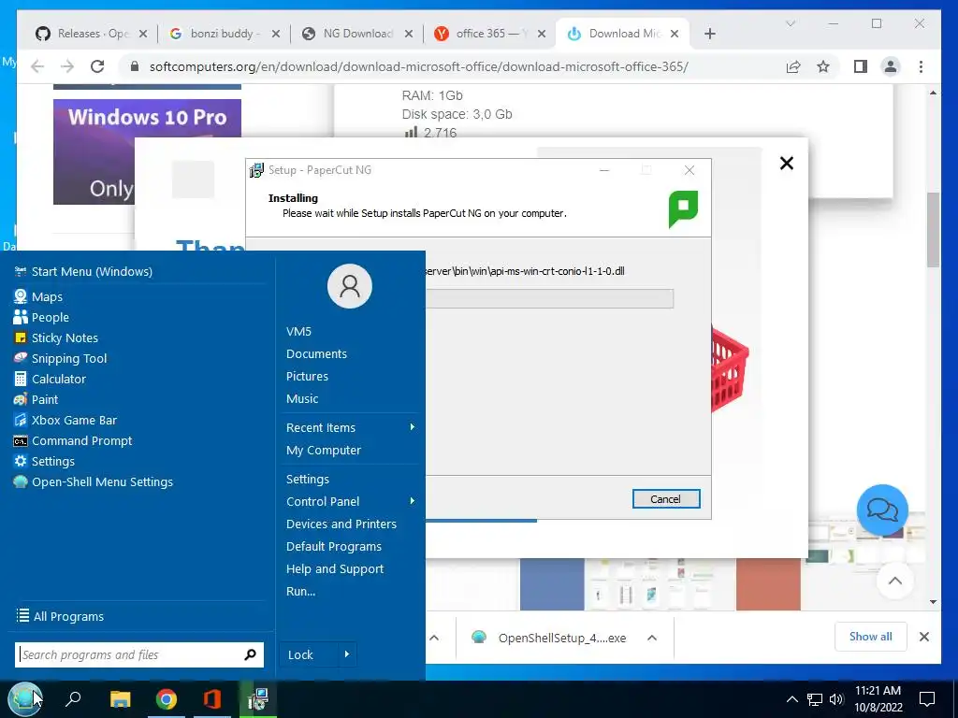Open Chrome three-dot menu
Viewport: 958px width, 718px height.
pyautogui.click(x=921, y=66)
